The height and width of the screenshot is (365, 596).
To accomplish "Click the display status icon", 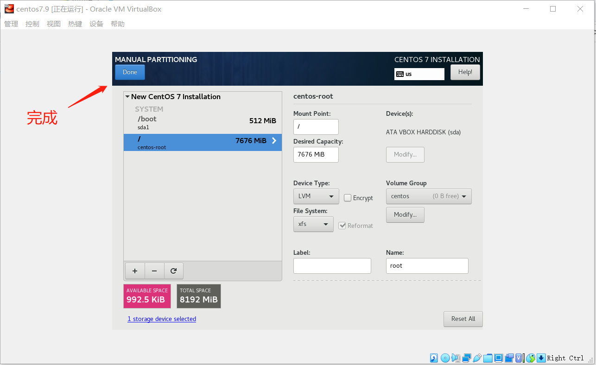I will point(499,358).
